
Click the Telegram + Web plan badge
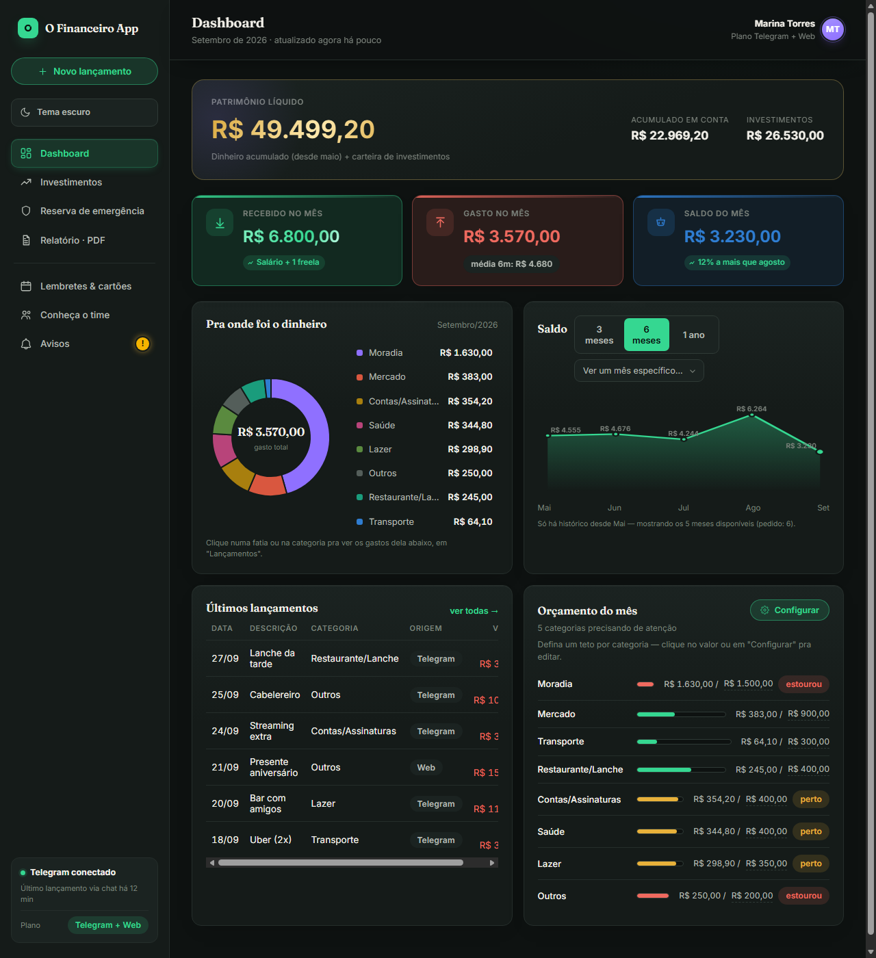pos(108,925)
